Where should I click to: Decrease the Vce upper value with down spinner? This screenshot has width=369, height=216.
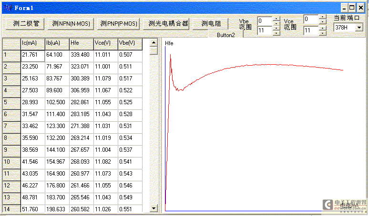click(x=323, y=33)
